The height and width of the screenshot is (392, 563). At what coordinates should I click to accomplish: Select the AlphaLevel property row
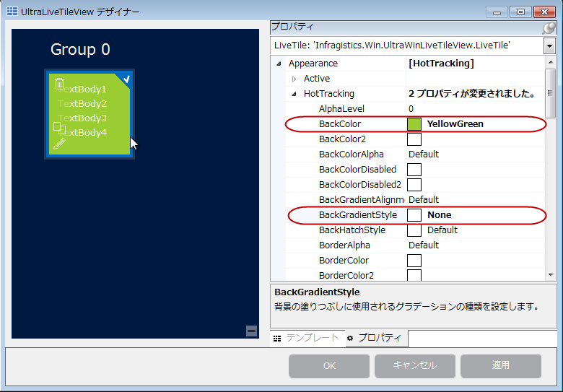[415, 109]
